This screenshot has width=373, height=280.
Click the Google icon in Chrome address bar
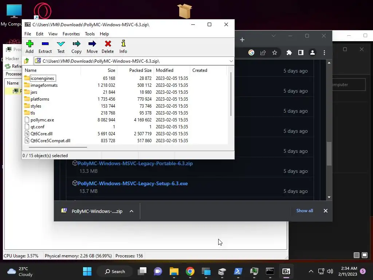point(251,52)
